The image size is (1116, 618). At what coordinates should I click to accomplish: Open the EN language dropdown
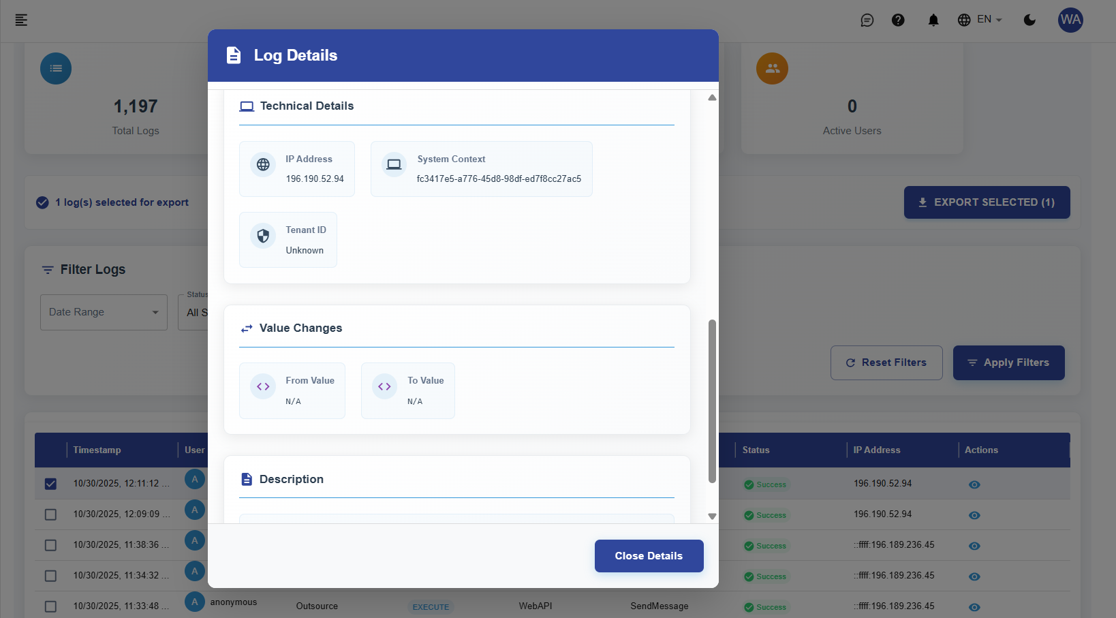(980, 20)
